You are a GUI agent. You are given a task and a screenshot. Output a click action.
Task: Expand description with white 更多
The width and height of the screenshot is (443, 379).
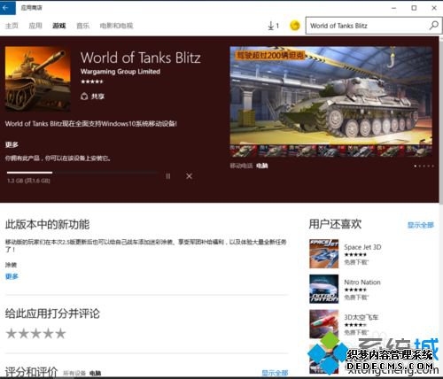12,144
